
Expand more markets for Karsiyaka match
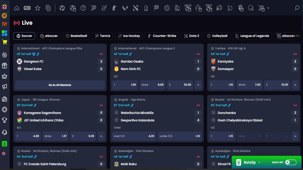click(x=295, y=85)
